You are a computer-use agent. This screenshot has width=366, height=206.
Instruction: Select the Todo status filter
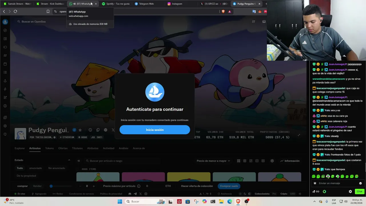[x=20, y=168]
